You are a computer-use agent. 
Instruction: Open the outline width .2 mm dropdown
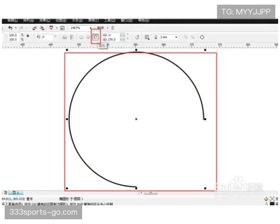pos(176,37)
